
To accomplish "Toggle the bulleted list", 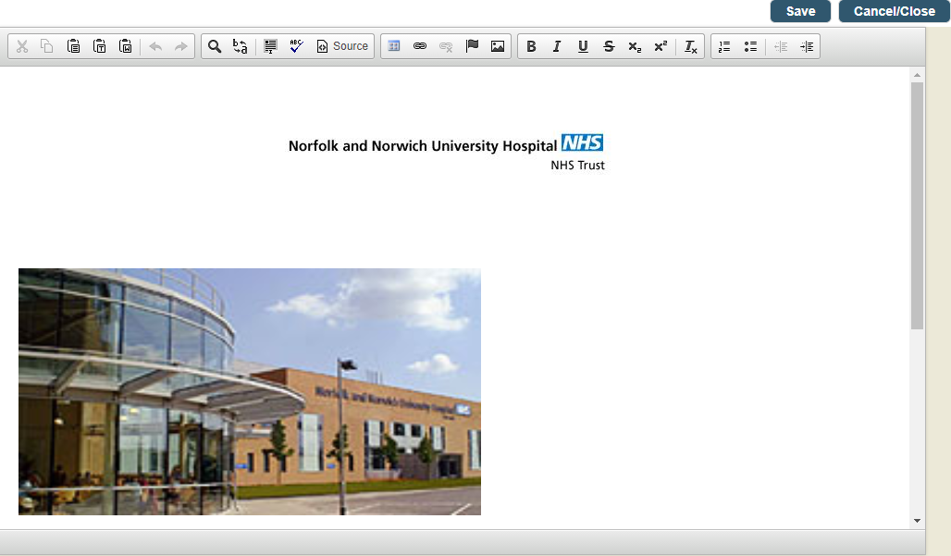I will tap(751, 46).
